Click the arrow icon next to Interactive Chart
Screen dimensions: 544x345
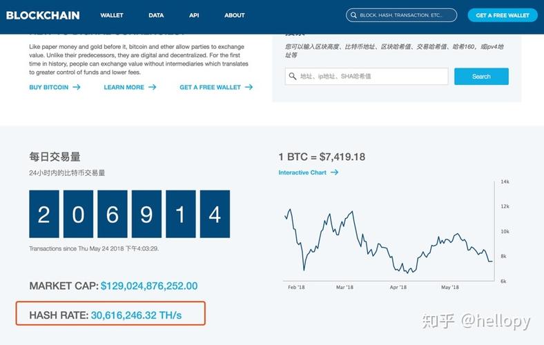[335, 172]
